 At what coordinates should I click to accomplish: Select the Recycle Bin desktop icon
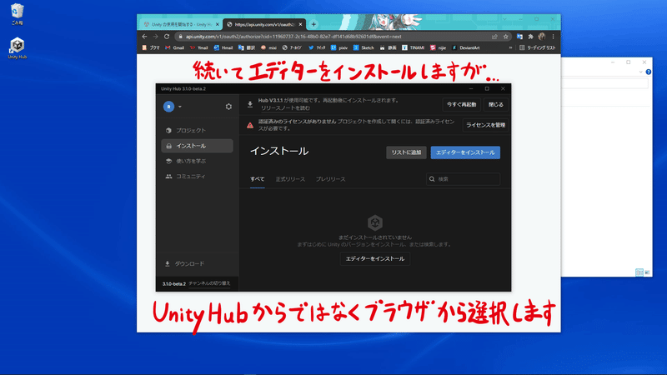(x=17, y=14)
